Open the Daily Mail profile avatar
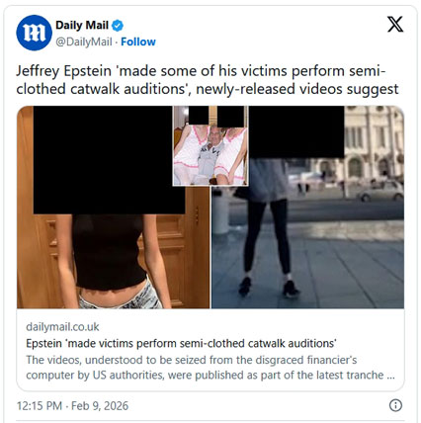This screenshot has height=423, width=421. (x=34, y=33)
